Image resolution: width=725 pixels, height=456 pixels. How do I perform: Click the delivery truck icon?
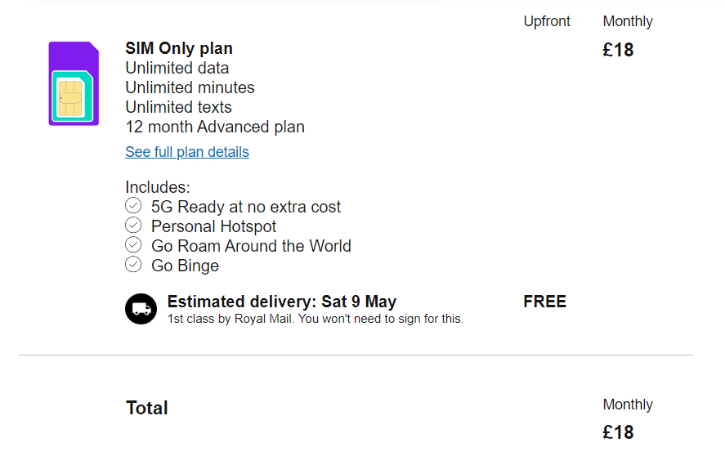tap(141, 309)
